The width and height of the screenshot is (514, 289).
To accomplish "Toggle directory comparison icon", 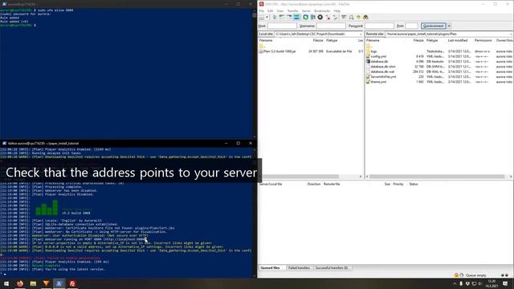I will (x=351, y=17).
